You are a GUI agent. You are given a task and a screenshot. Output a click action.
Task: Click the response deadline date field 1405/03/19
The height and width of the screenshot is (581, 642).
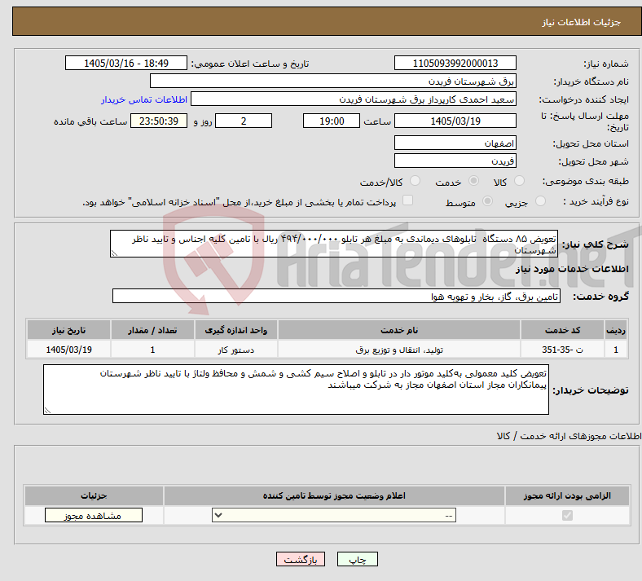pos(455,121)
